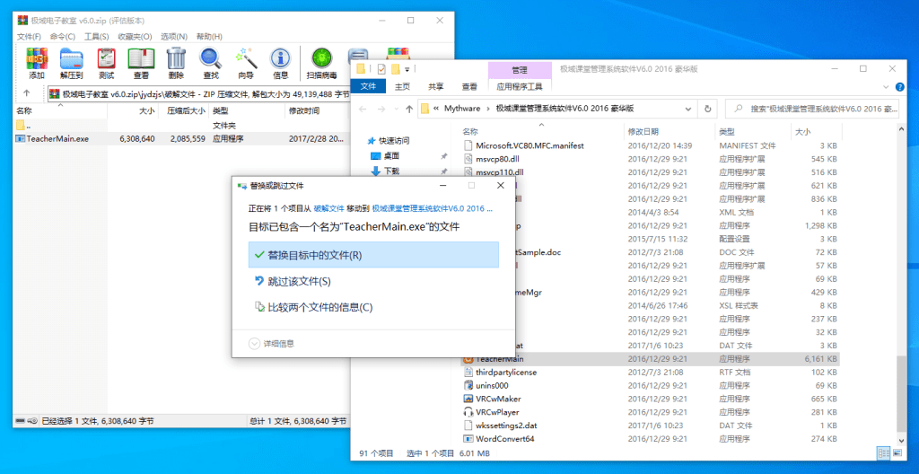Sort Explorer list by 大小 column
919x474 pixels.
tap(816, 131)
